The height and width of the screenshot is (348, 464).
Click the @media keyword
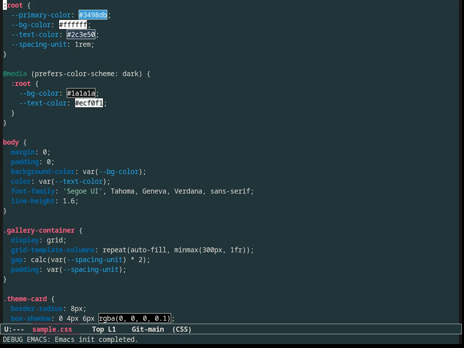(15, 74)
